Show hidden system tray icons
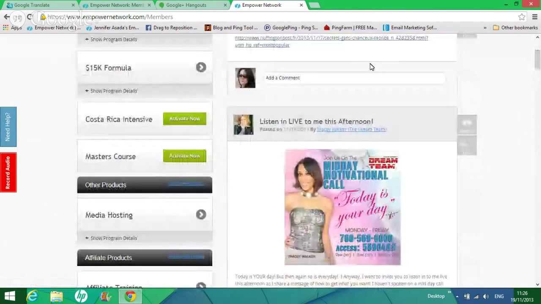This screenshot has height=304, width=541. [x=457, y=296]
